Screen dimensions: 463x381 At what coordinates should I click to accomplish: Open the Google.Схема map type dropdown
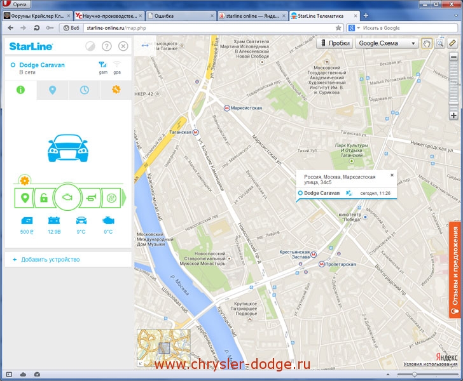click(387, 43)
